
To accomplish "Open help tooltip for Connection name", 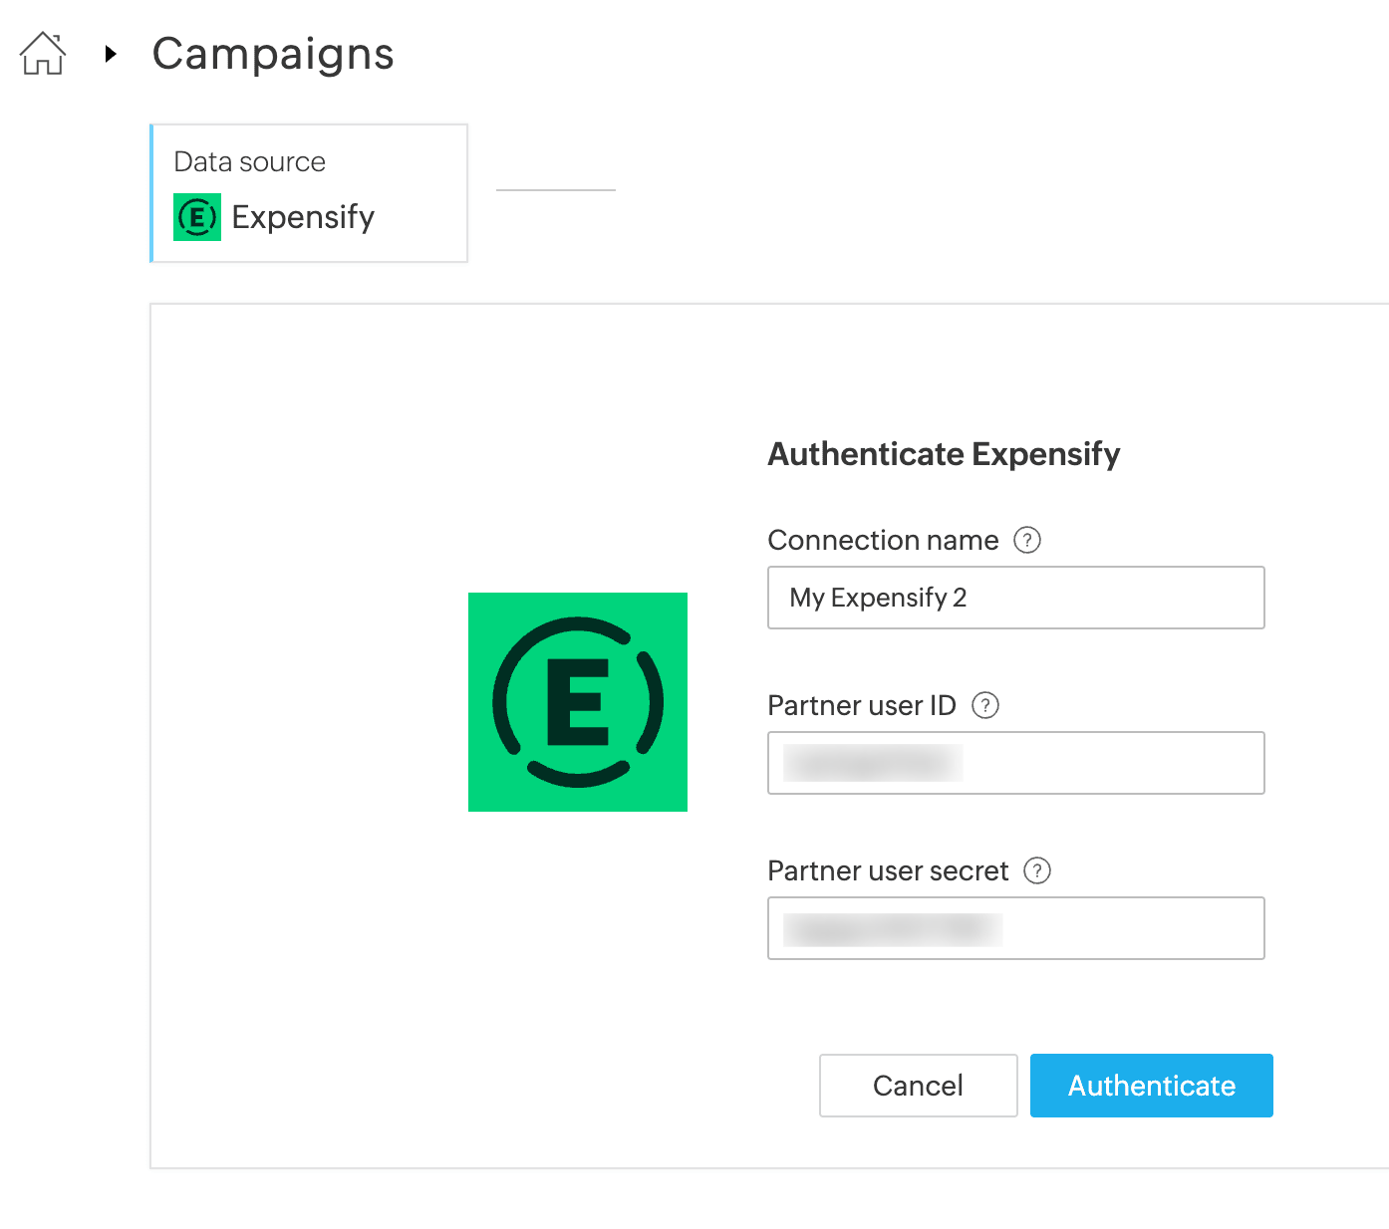I will [1026, 540].
